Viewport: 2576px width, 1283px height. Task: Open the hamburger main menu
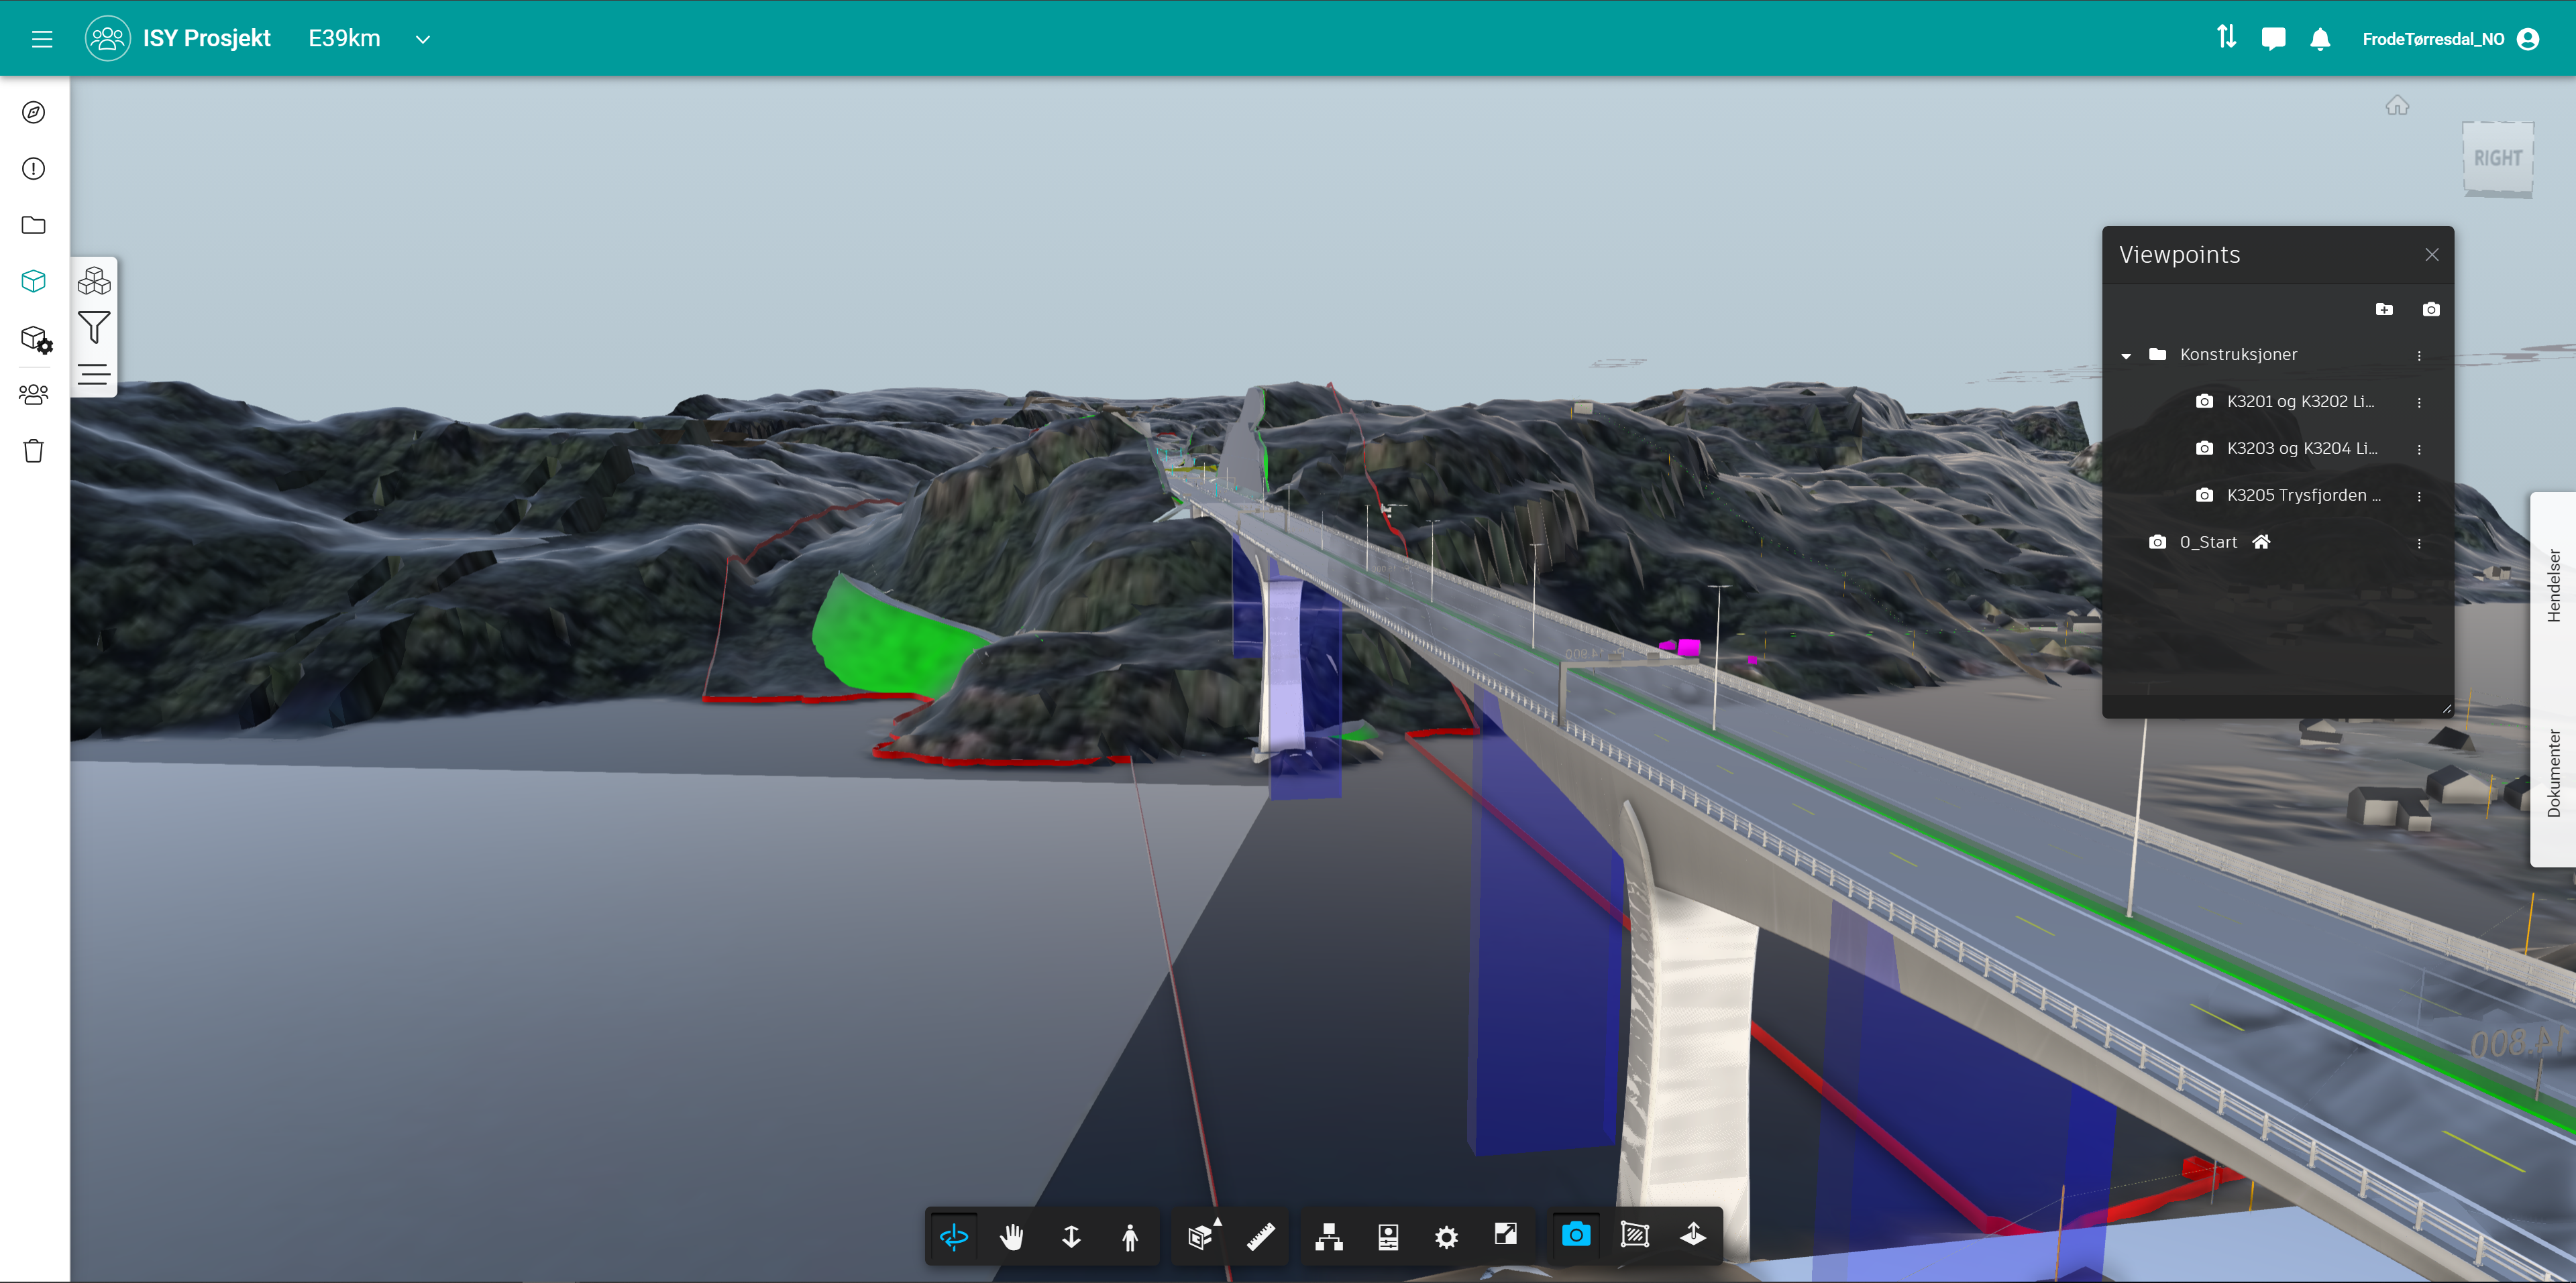coord(41,39)
